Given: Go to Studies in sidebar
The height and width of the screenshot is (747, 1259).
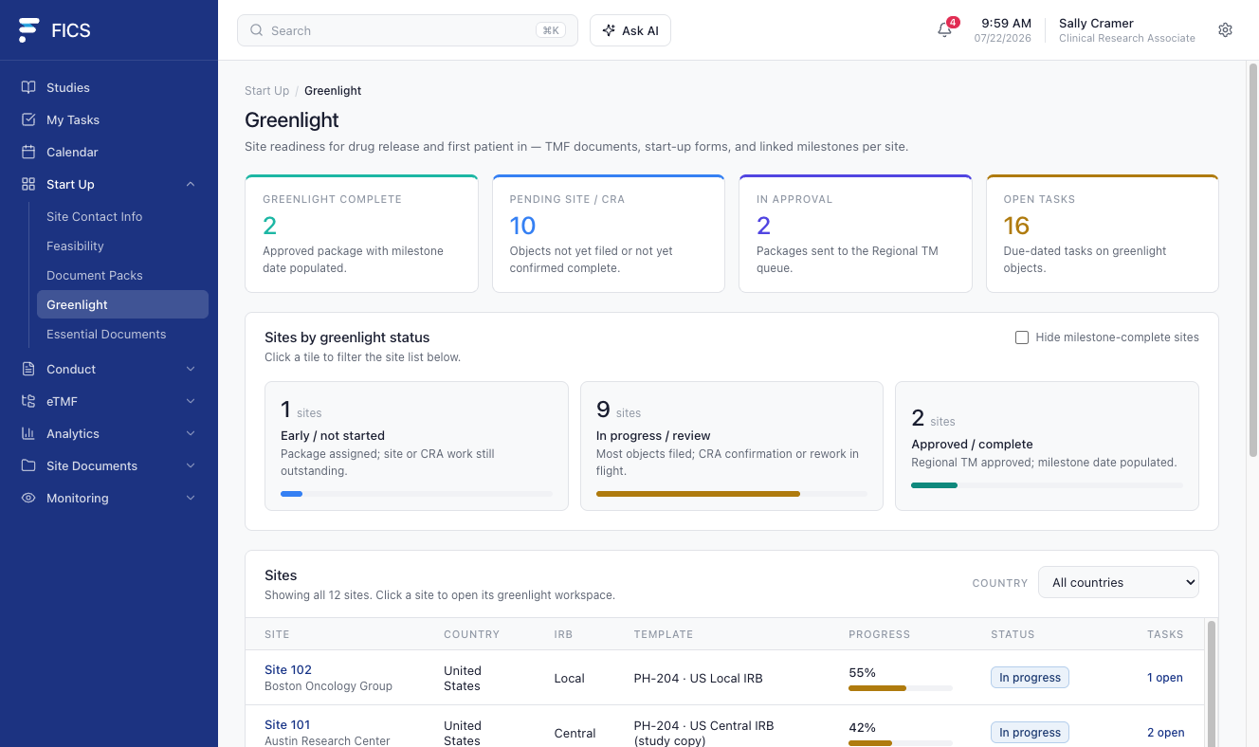Looking at the screenshot, I should [x=109, y=87].
